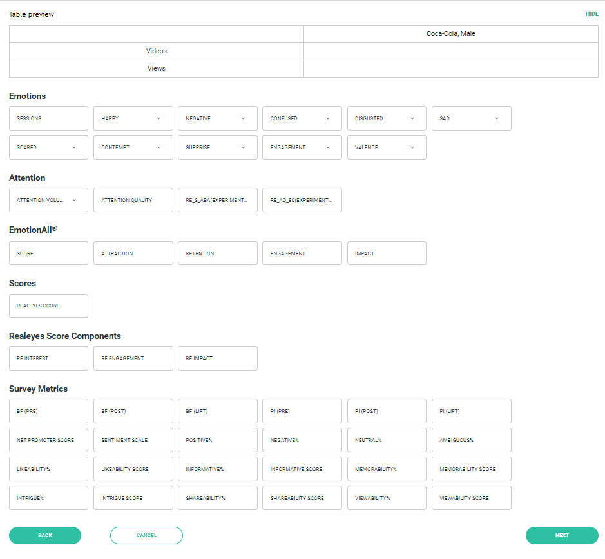The width and height of the screenshot is (605, 559).
Task: Hide the table preview
Action: click(x=592, y=14)
